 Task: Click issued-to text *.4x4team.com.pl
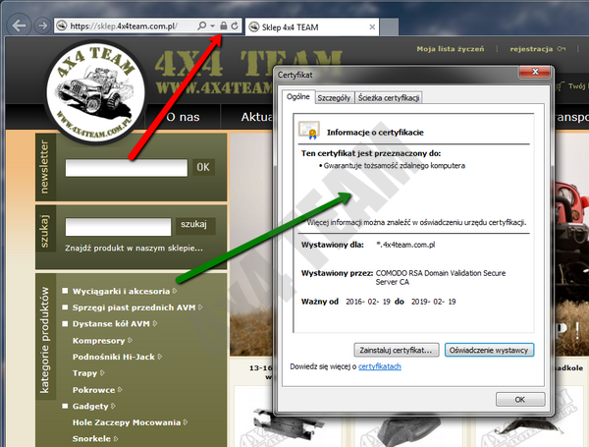[x=405, y=245]
